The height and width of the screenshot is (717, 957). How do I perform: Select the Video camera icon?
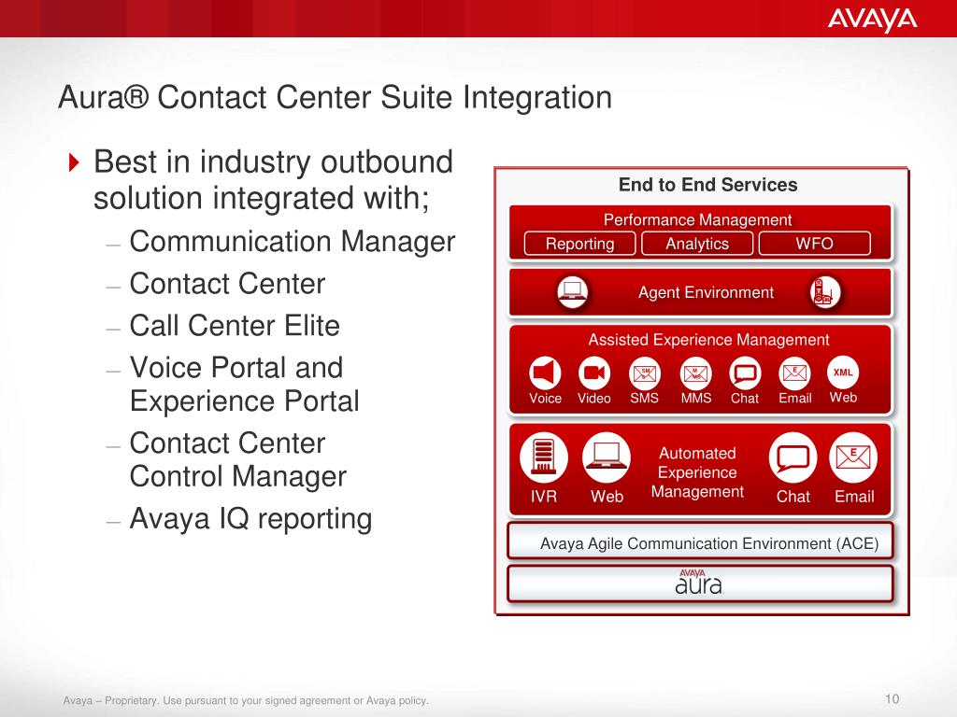[593, 372]
